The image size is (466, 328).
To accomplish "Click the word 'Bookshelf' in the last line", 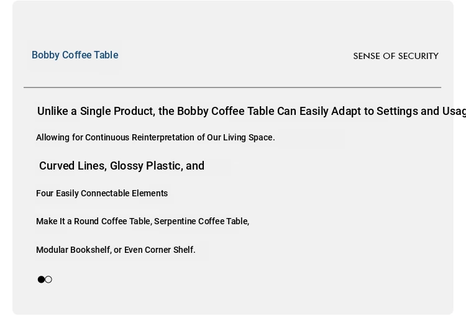I will click(90, 250).
